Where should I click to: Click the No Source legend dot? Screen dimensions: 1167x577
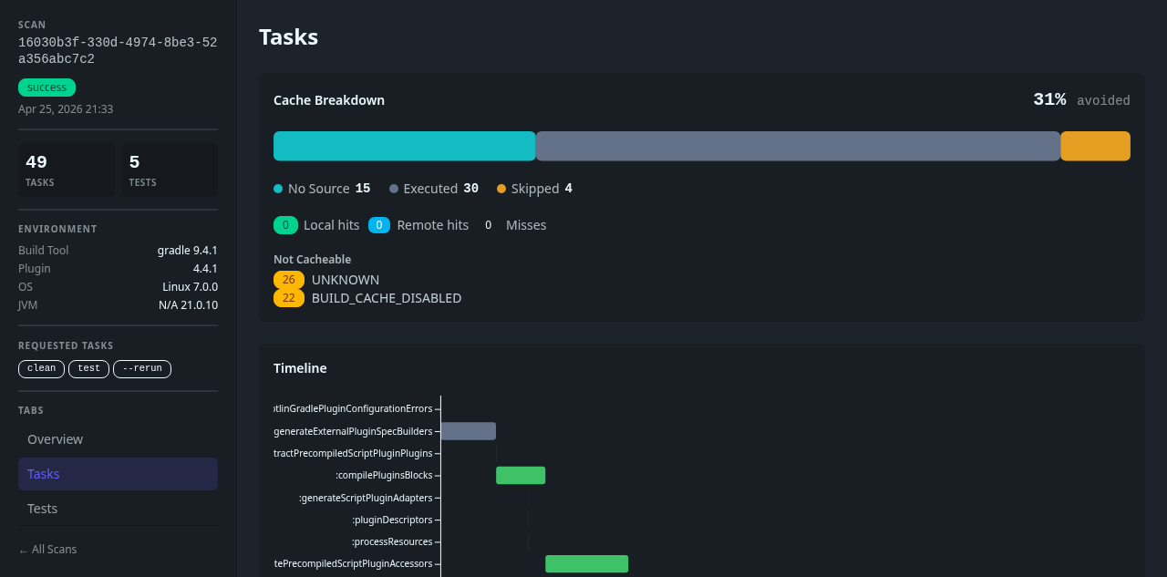(276, 189)
